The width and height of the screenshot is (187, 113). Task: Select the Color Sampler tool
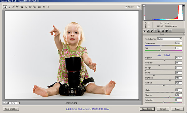tap(17, 7)
